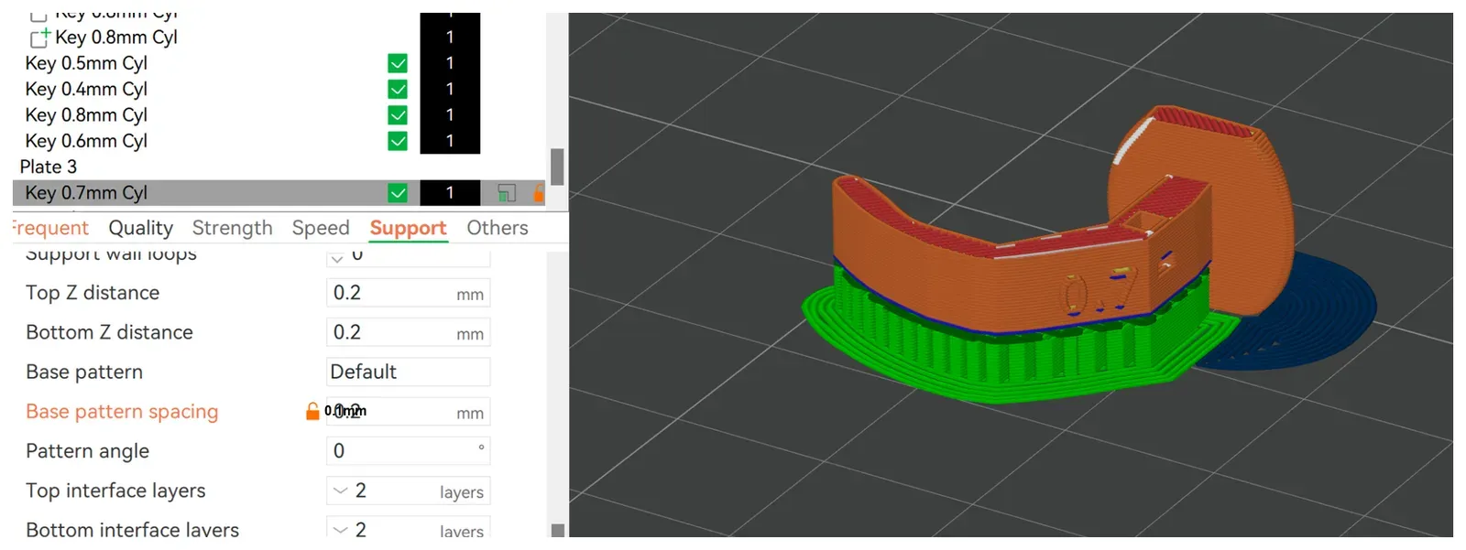Toggle printable checkbox for Key 0.4mm Cyl
Viewport: 1466px width, 550px height.
coord(398,89)
